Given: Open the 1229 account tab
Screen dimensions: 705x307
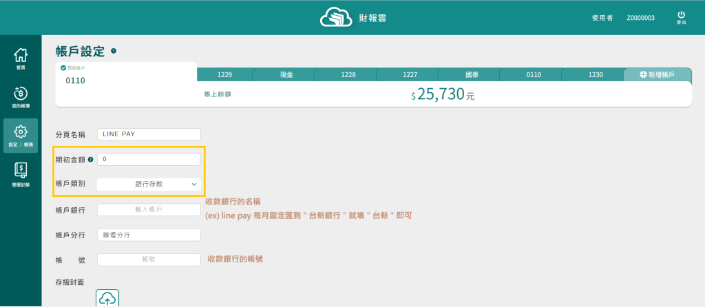Looking at the screenshot, I should click(x=224, y=74).
